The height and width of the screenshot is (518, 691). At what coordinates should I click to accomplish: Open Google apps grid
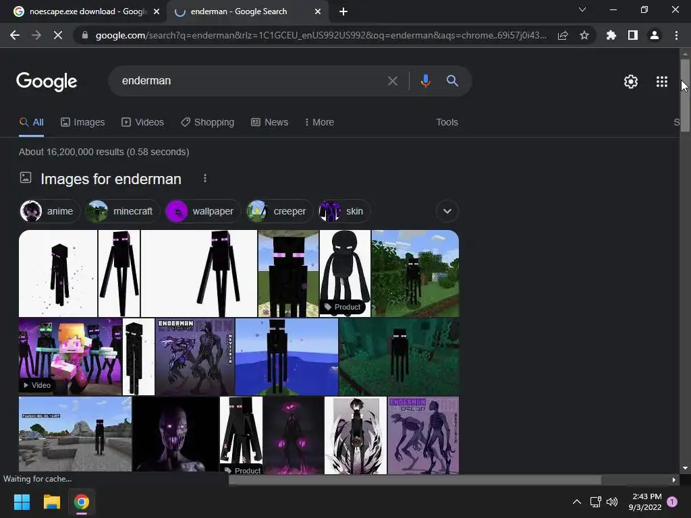[662, 82]
